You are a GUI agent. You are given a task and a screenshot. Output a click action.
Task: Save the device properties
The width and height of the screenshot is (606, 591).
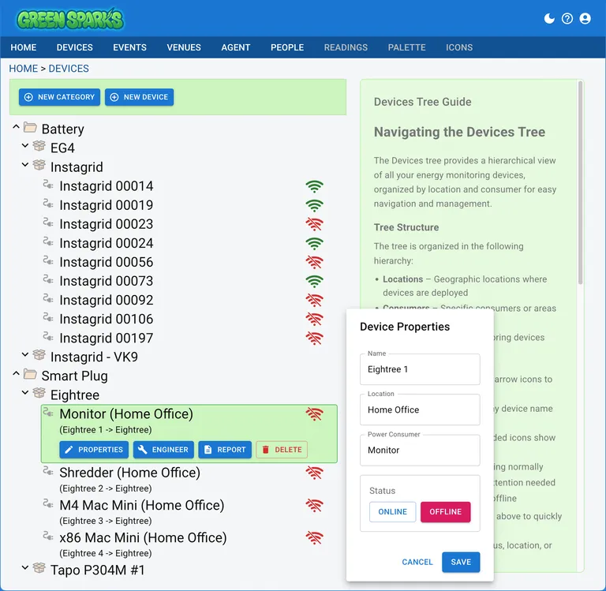461,562
